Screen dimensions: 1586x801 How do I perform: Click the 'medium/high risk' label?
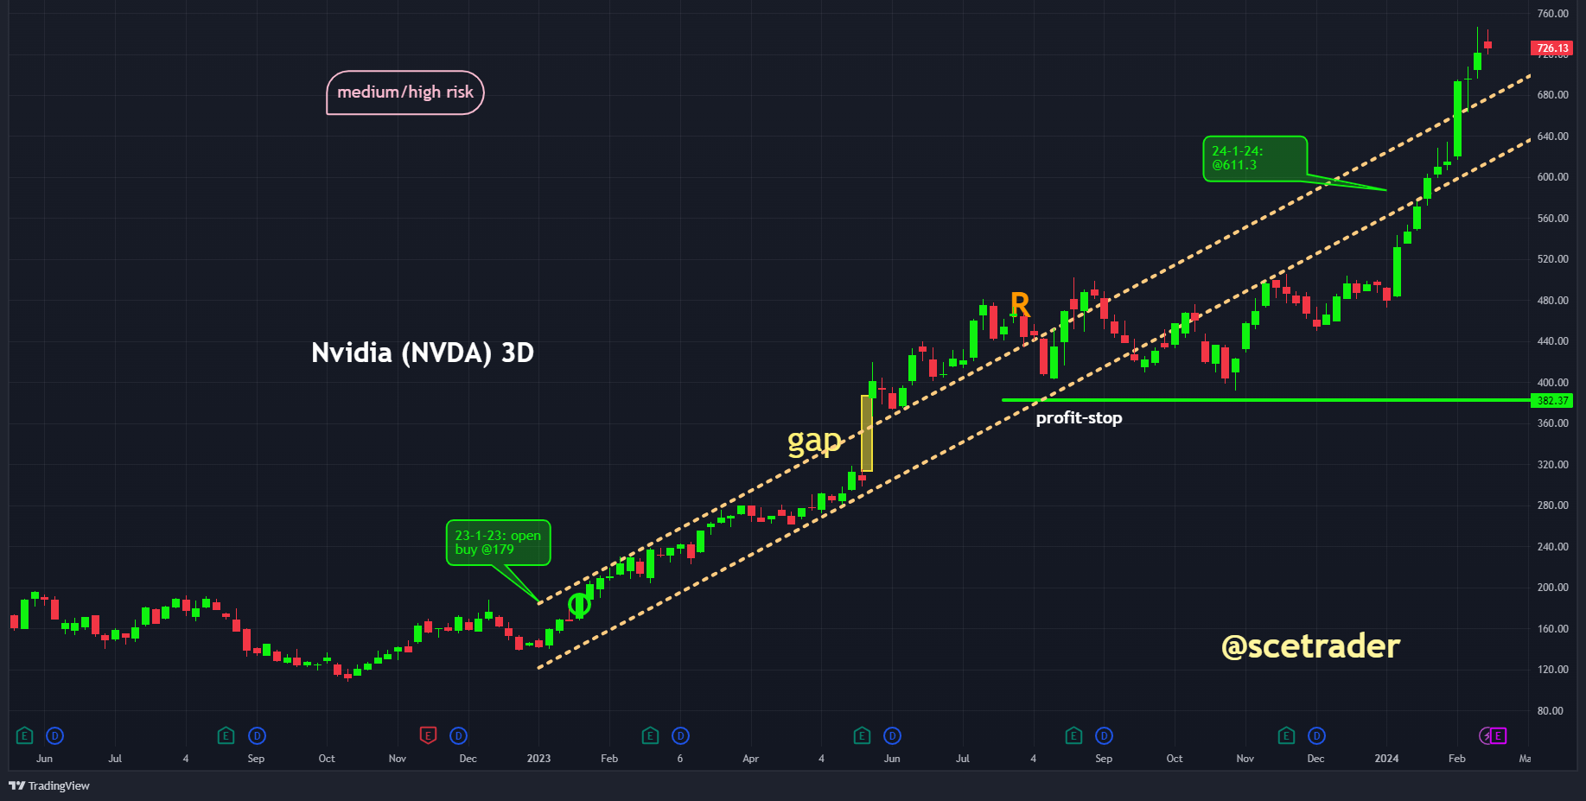(405, 92)
